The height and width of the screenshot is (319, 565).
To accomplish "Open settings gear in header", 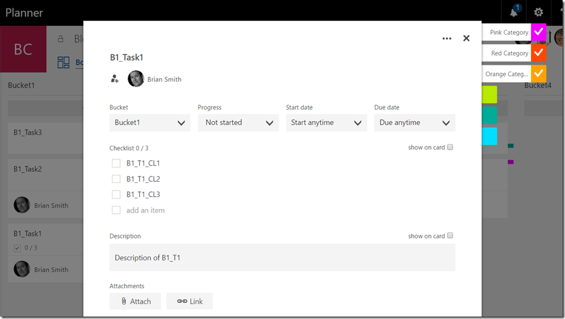I will coord(538,12).
